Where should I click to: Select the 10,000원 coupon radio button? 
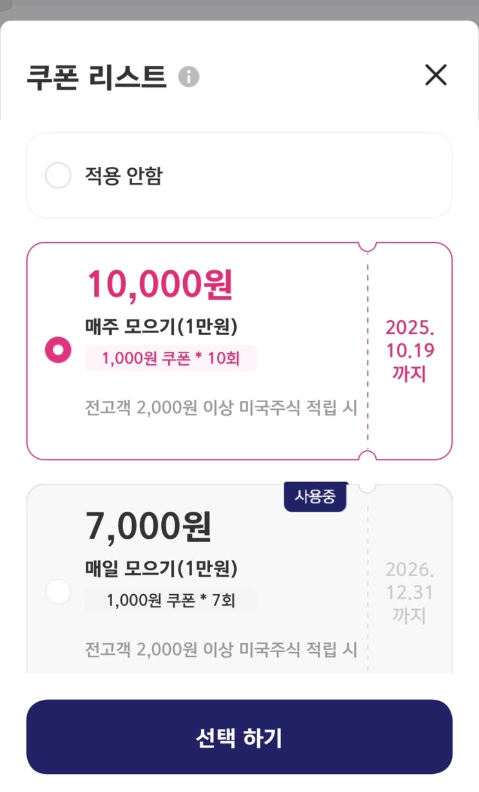pyautogui.click(x=58, y=351)
